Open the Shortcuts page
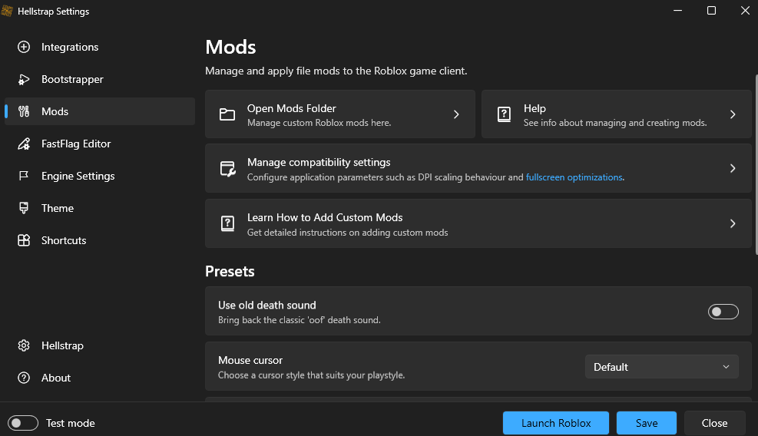This screenshot has height=436, width=758. point(100,240)
